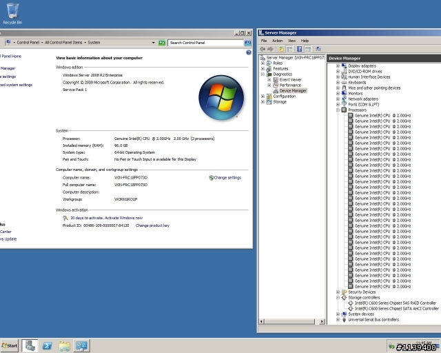
Task: Select the Universal Serial Bus controllers category
Action: point(373,320)
